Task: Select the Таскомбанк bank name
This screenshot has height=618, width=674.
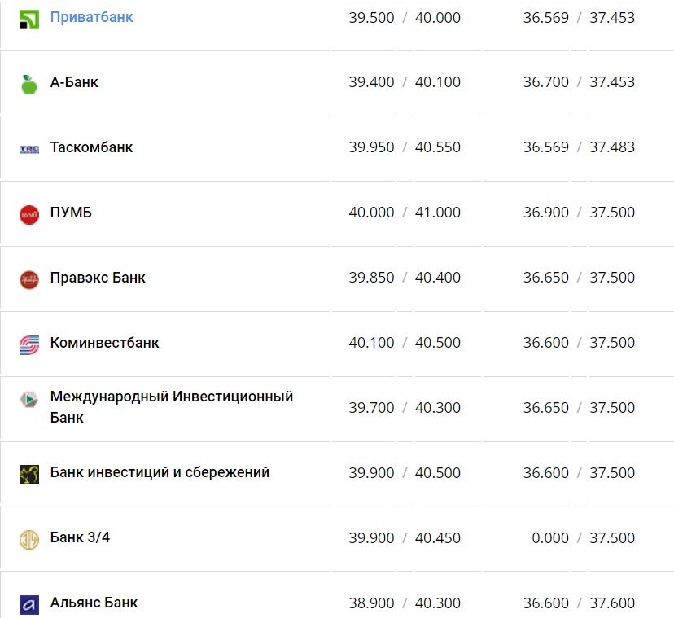Action: [91, 147]
